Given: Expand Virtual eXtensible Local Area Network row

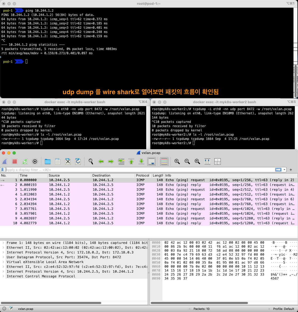Looking at the screenshot, I should 3,262.
